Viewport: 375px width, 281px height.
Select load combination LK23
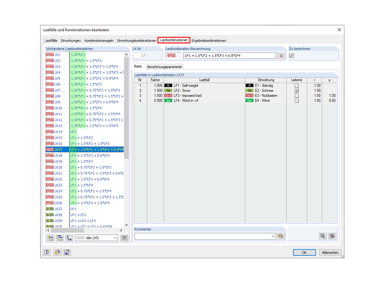[x=85, y=185]
